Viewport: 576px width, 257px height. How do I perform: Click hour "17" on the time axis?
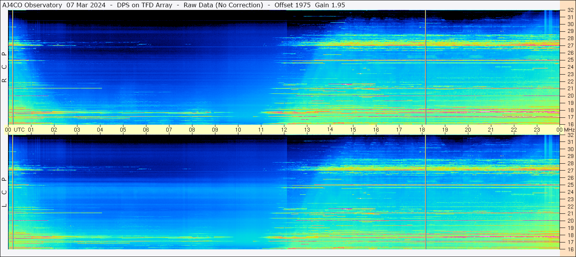[x=399, y=130]
